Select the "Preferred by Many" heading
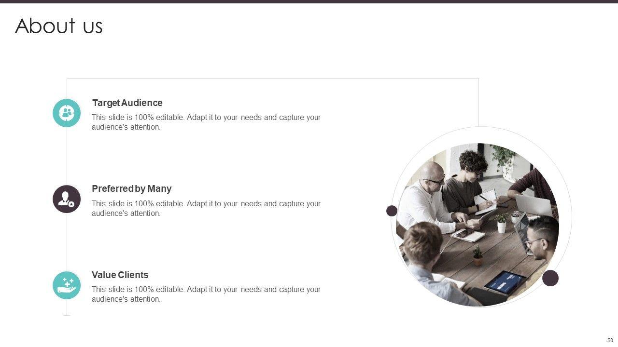Screen dimensions: 618x347 (x=132, y=189)
